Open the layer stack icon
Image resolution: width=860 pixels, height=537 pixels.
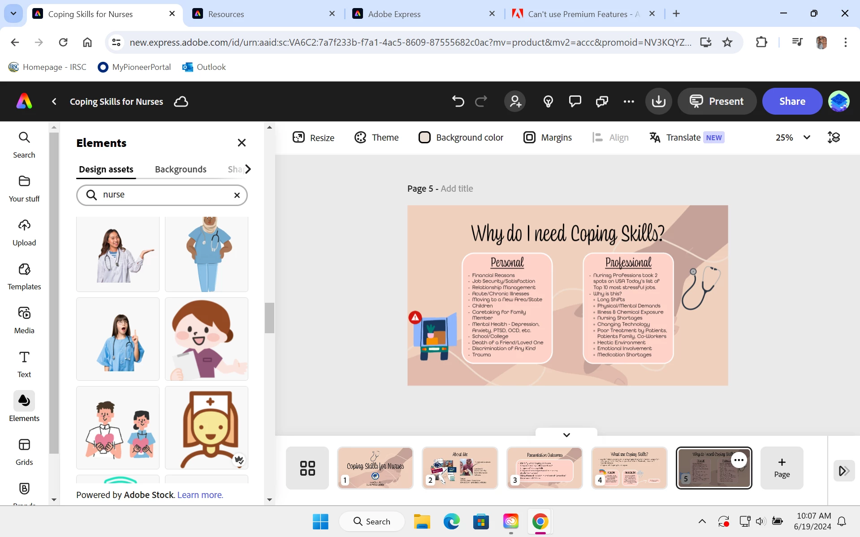[834, 137]
